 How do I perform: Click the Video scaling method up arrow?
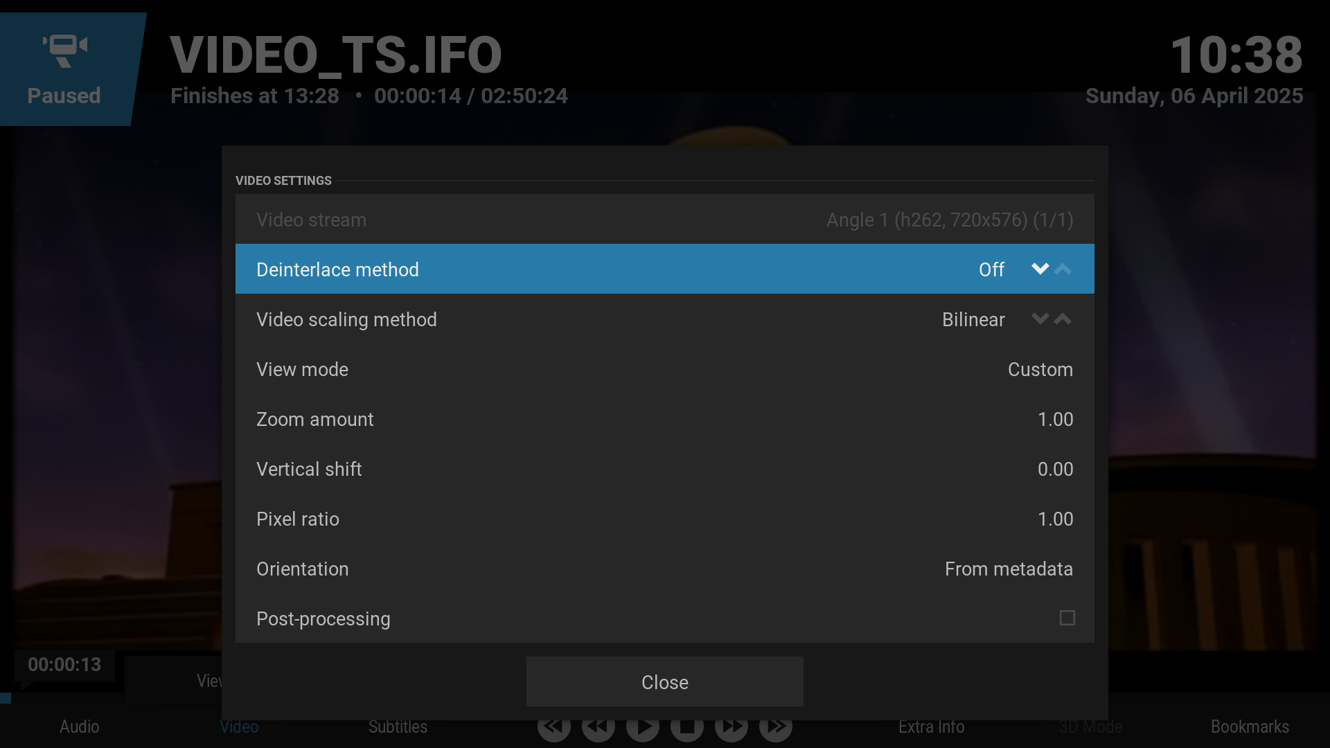1063,319
